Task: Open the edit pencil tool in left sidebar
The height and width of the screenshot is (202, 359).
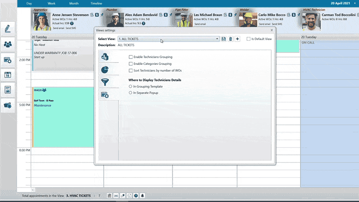Action: click(8, 28)
